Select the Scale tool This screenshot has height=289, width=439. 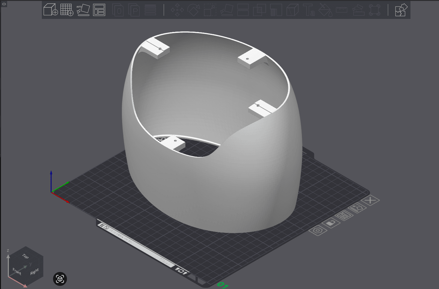210,10
